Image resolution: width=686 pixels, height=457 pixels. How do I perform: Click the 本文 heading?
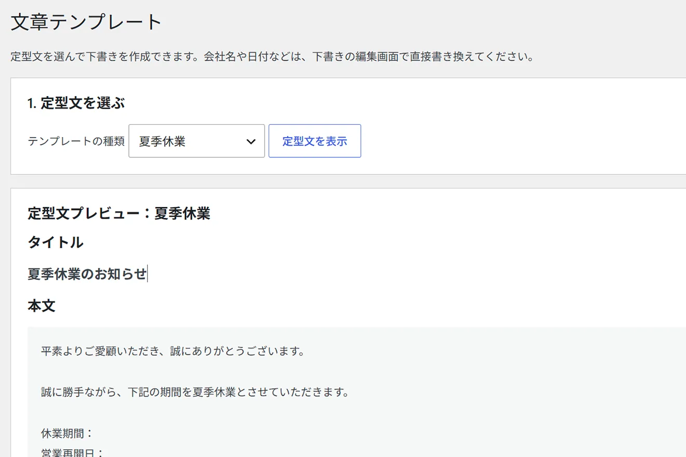[42, 305]
